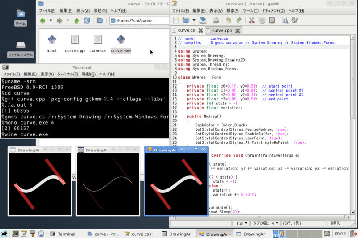Launch web browser from the panel globe icon

point(41,234)
